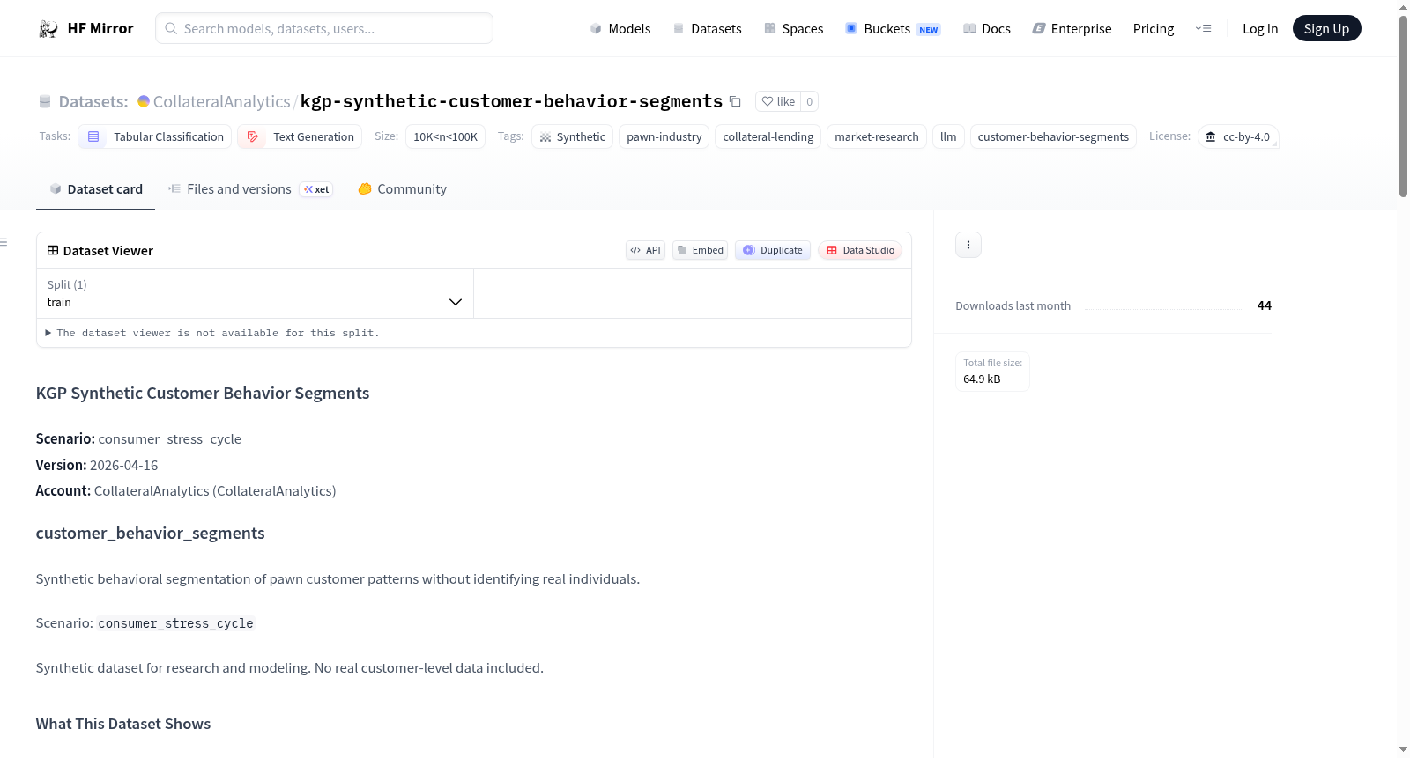Expand the dataset viewer unavailable message
The height and width of the screenshot is (758, 1410).
click(x=212, y=333)
